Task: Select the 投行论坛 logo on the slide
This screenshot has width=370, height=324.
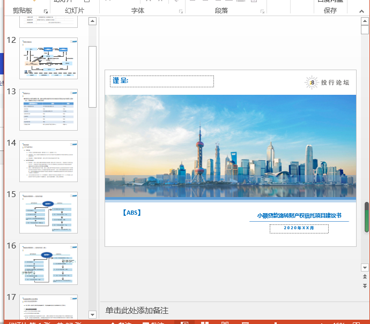Action: 327,82
